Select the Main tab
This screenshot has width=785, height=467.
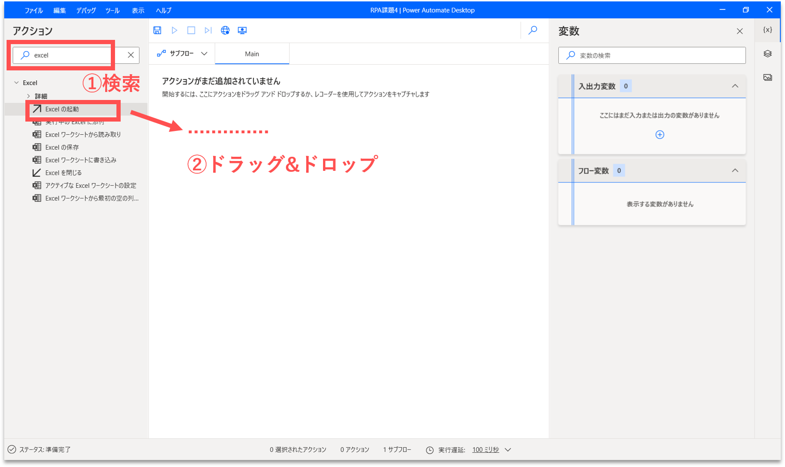click(x=252, y=54)
